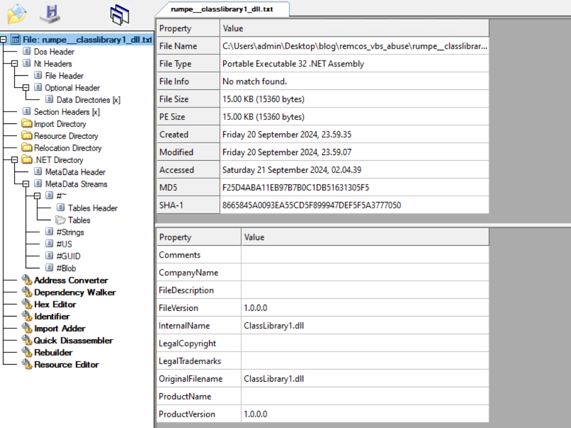Select the Resource Editor tool
Screen dimensions: 571x428
tap(66, 365)
